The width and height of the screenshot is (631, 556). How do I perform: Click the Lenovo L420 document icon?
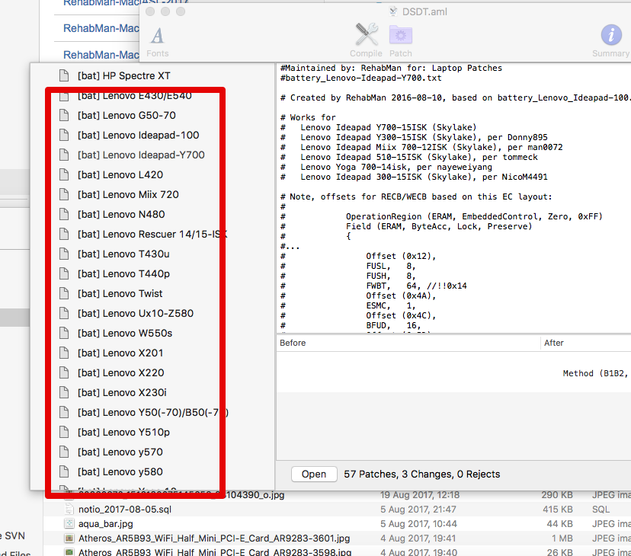63,174
